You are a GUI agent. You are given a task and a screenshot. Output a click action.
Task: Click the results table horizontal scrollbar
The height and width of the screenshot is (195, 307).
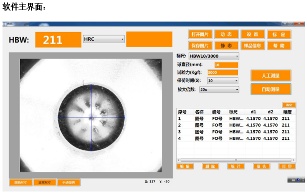(x=236, y=160)
